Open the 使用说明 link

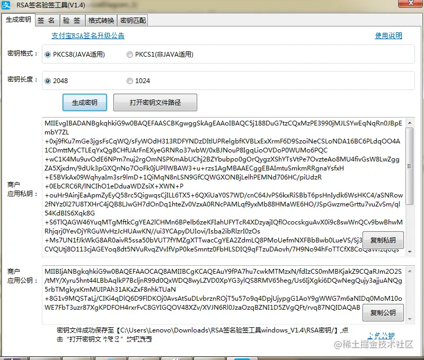coord(388,35)
